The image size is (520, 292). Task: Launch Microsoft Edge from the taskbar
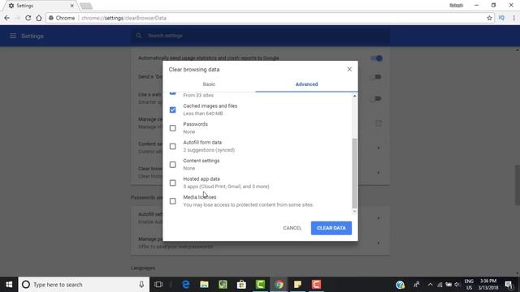point(186,285)
